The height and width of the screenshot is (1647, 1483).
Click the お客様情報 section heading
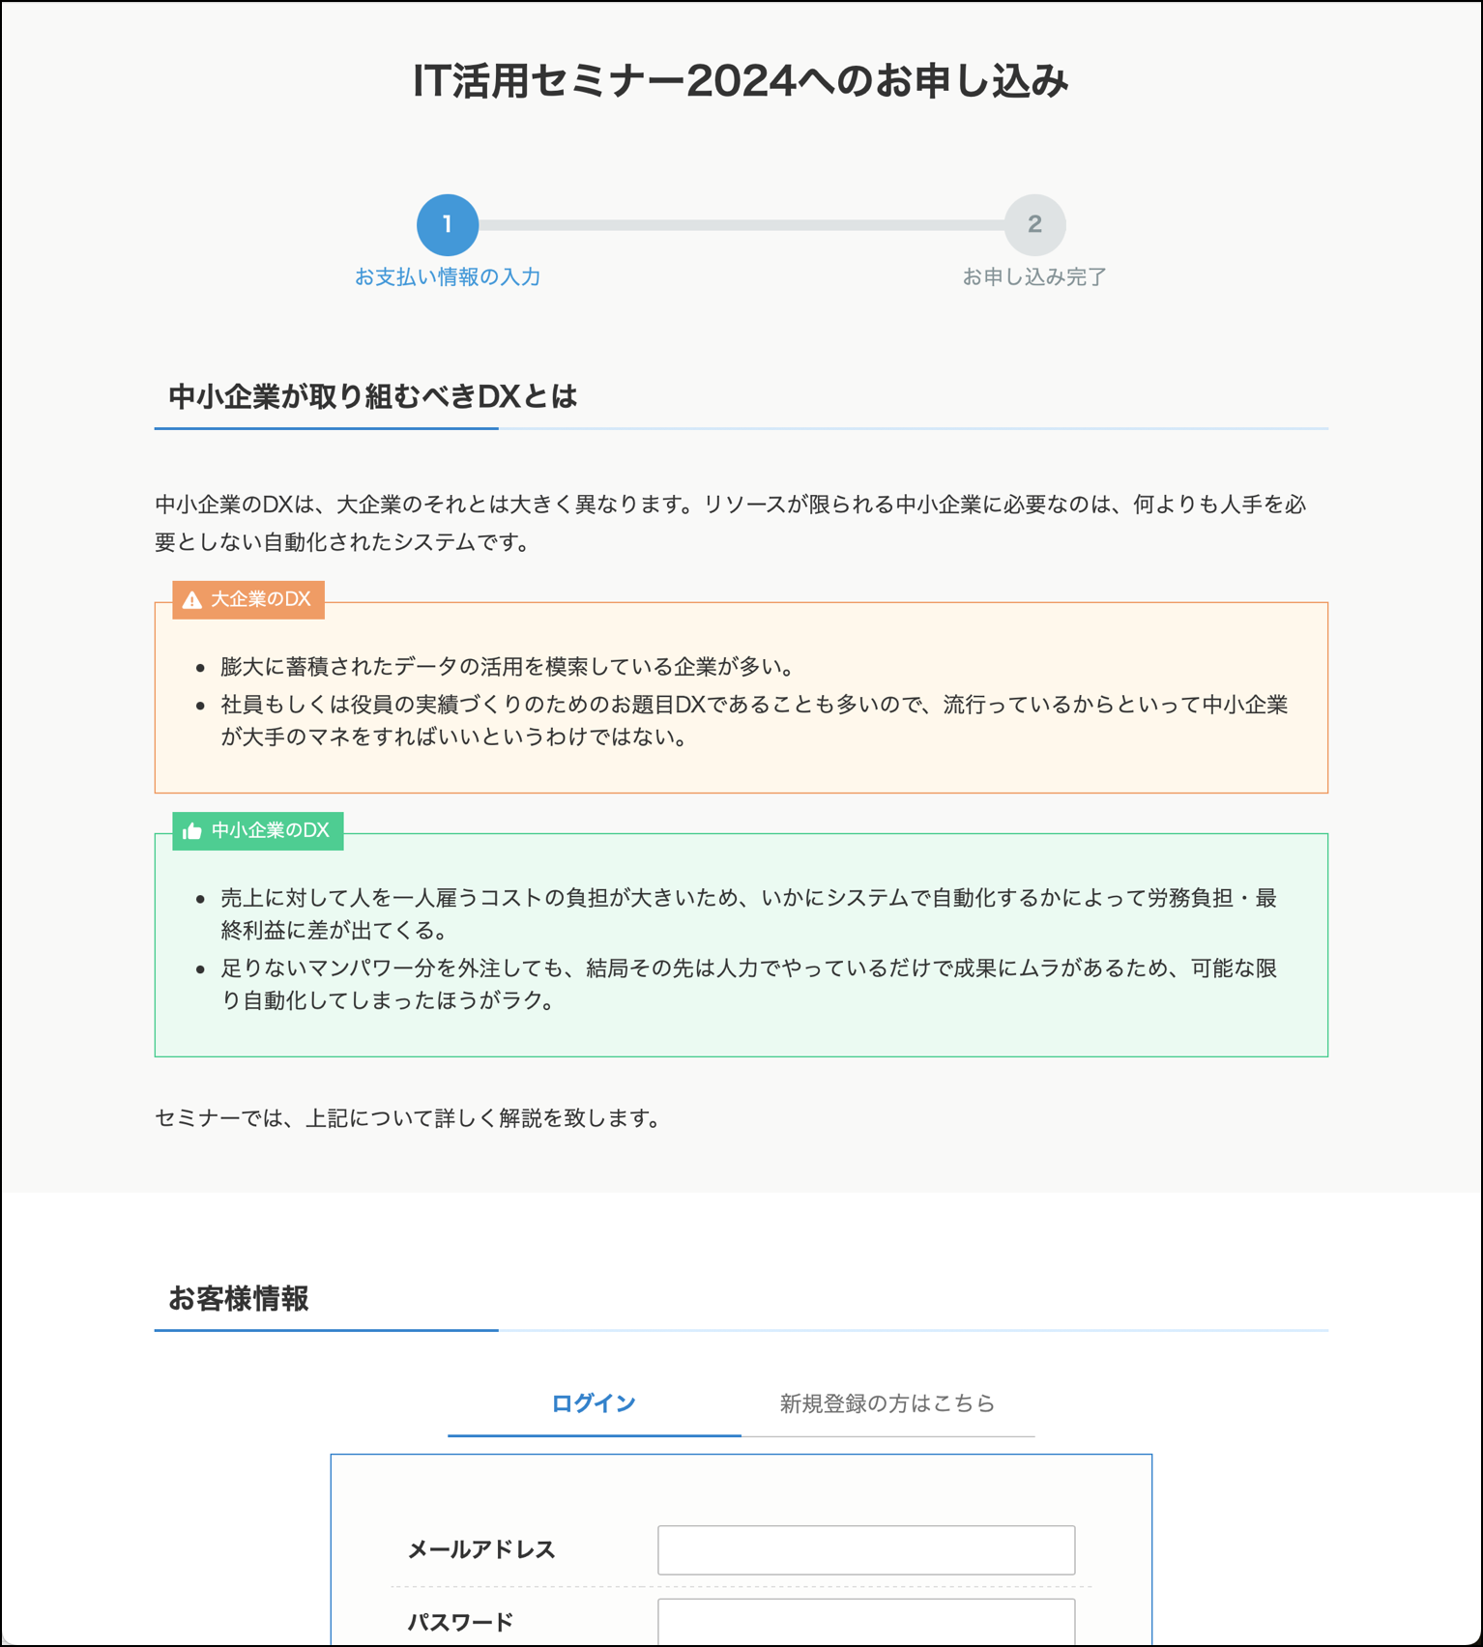point(239,1298)
